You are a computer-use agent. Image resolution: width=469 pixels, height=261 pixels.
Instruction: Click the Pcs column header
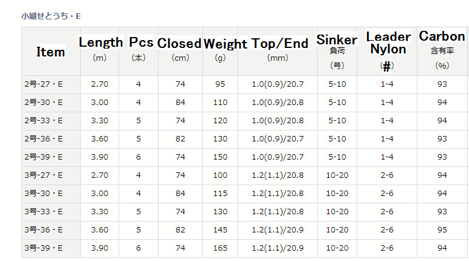pyautogui.click(x=139, y=52)
